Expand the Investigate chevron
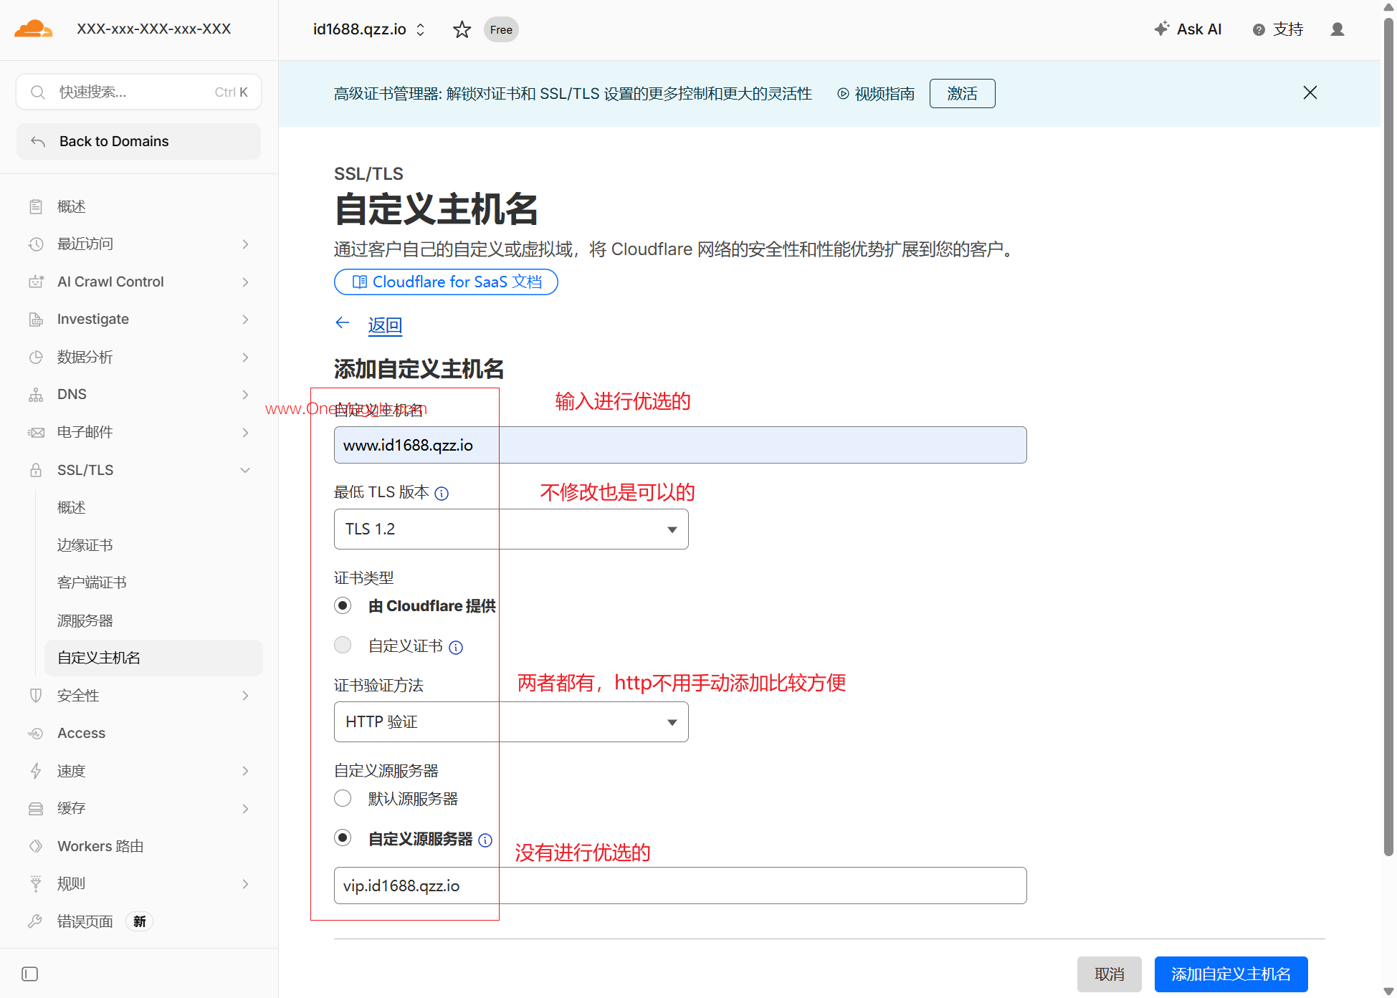This screenshot has width=1397, height=998. coord(245,320)
